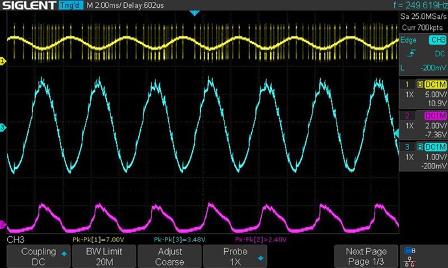The height and width of the screenshot is (268, 448).
Task: Click the channel 3 number label
Action: [x=407, y=147]
